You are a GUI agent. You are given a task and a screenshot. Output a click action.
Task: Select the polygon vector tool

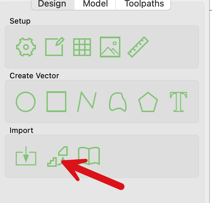coord(148,102)
